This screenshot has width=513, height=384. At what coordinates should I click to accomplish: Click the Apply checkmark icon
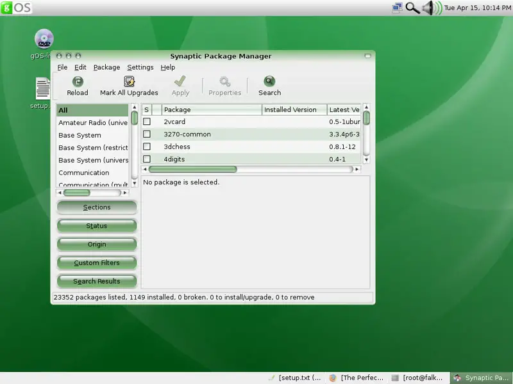pos(180,81)
